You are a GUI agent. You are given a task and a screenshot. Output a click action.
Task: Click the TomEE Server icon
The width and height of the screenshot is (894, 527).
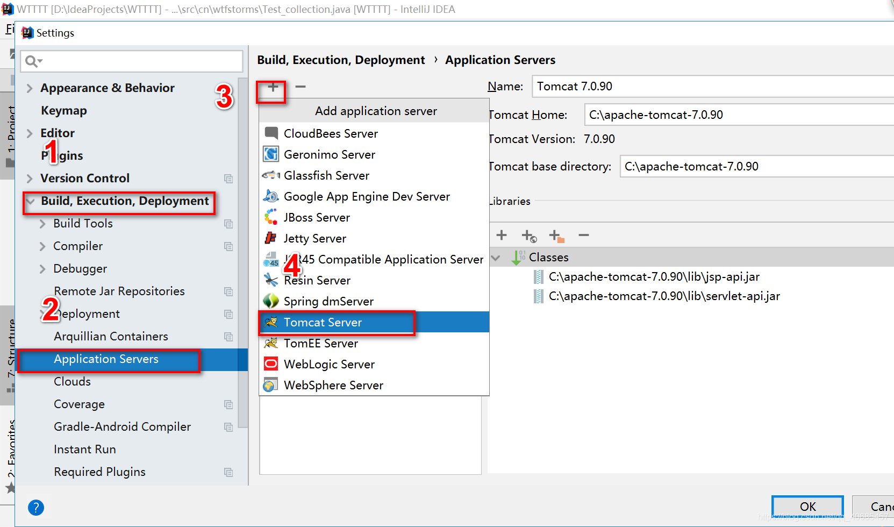pos(271,343)
